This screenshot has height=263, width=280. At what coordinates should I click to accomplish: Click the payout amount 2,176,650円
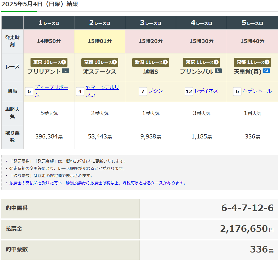[247, 229]
